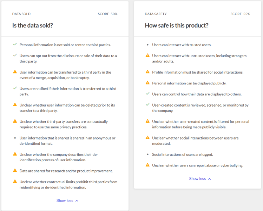Click the 'Is the data sold?' heading
Screen dimensions: 263x211
click(x=33, y=26)
